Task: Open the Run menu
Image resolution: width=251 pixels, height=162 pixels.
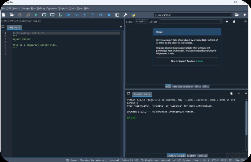Action: tap(33, 8)
